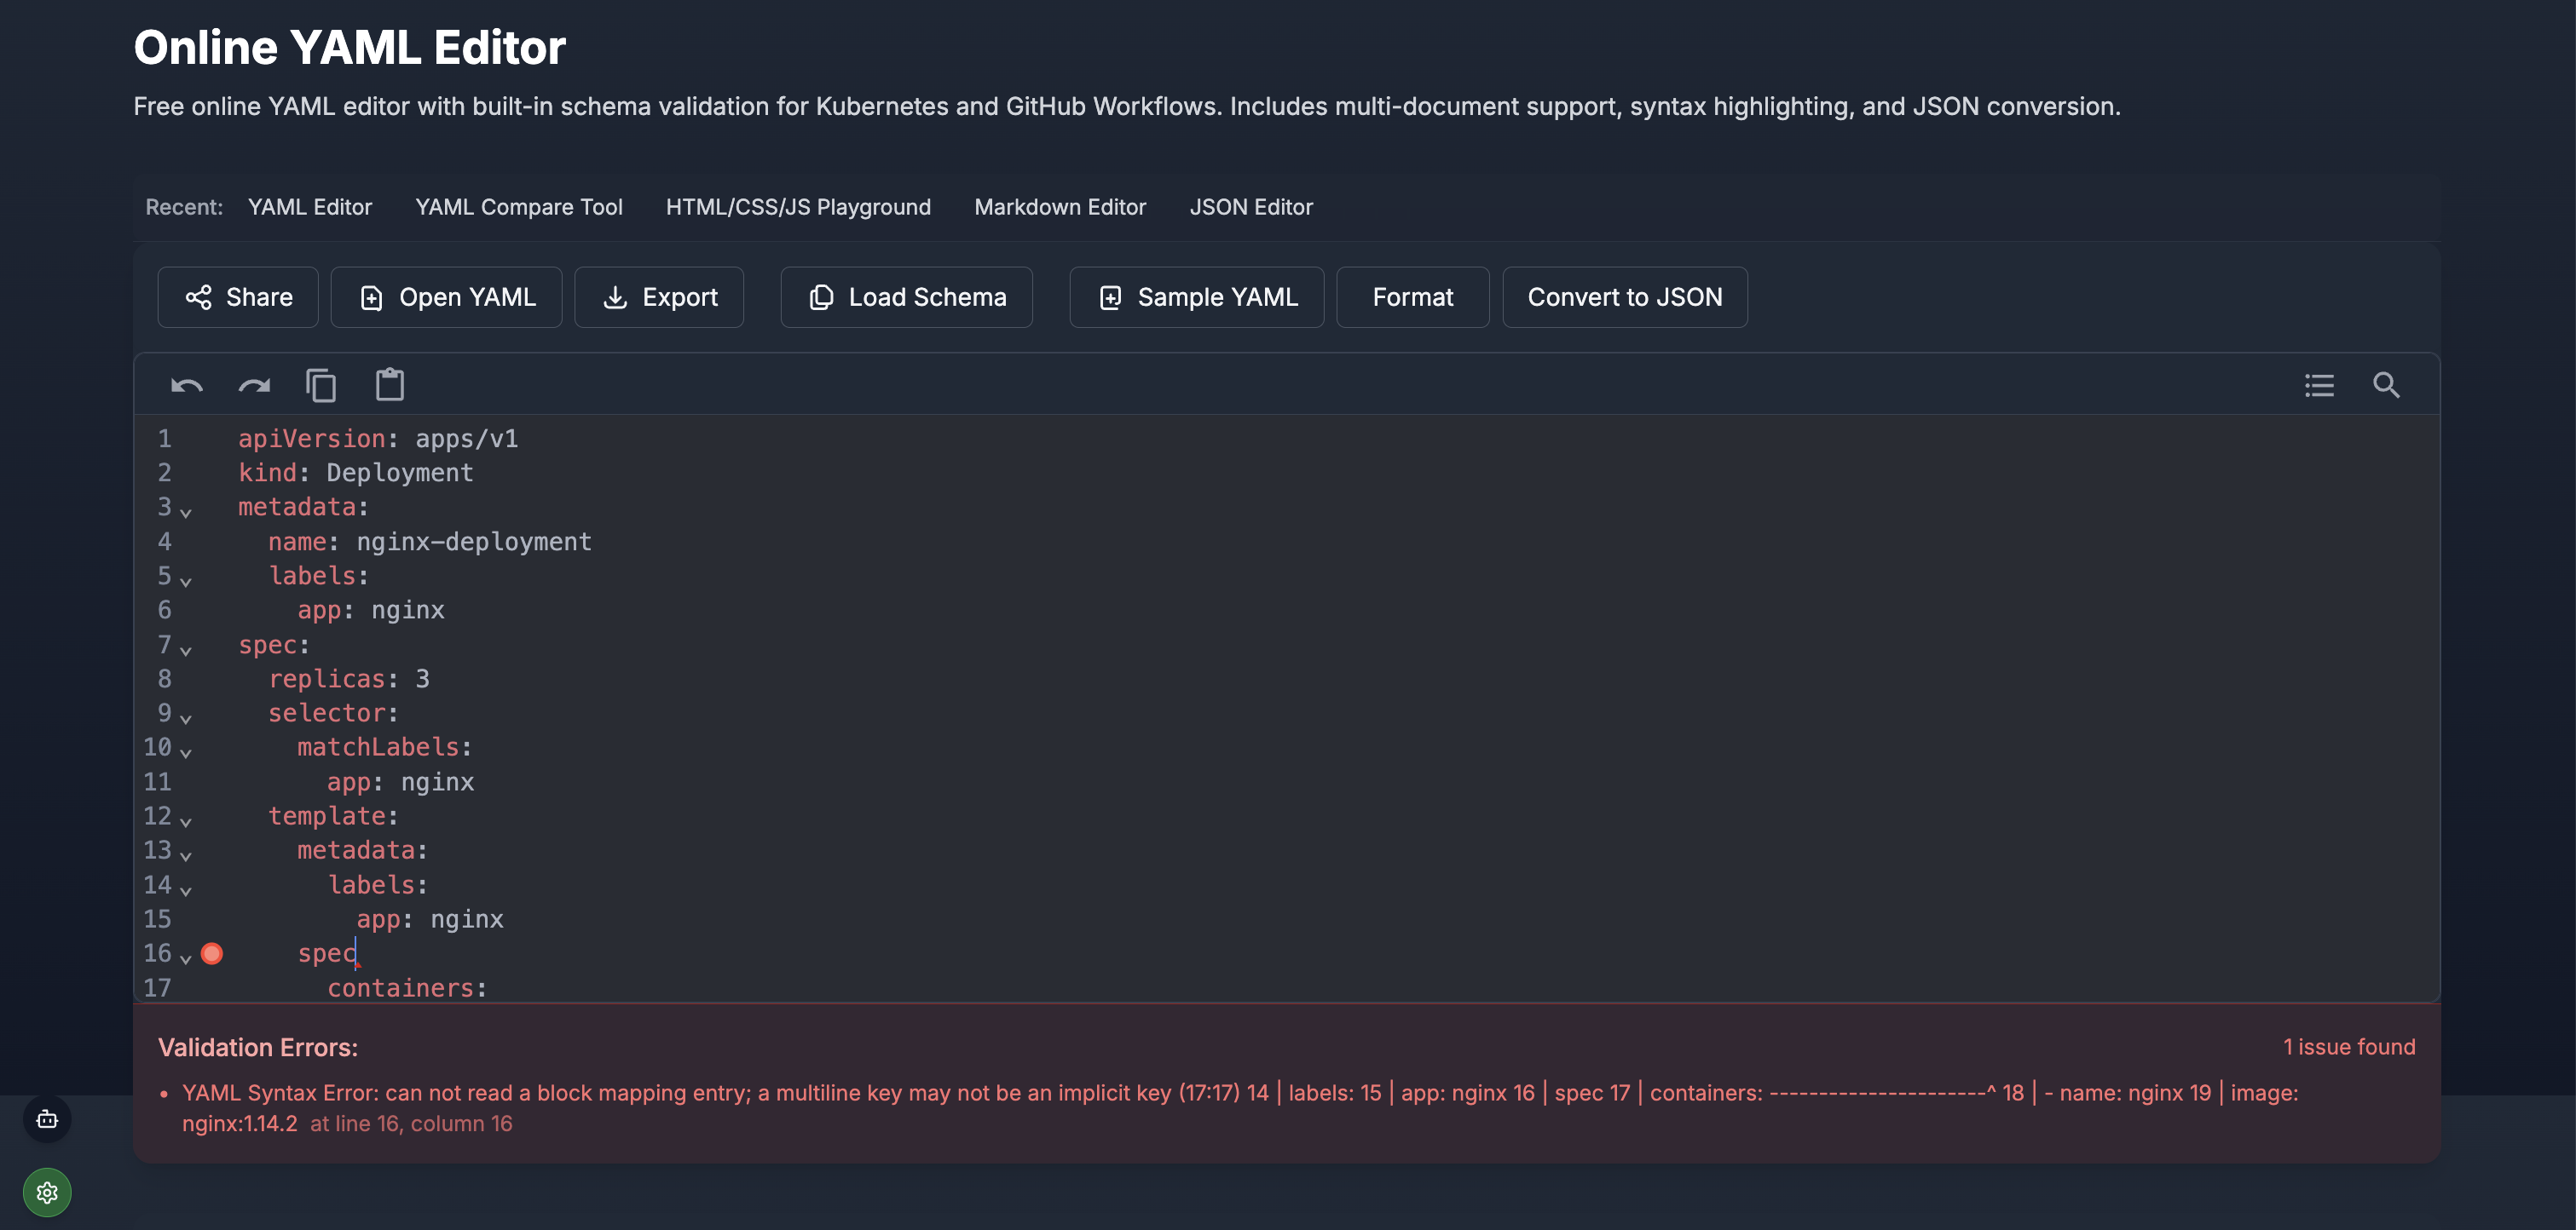Screen dimensions: 2576x1230
Task: Open the AI assistant robot button
Action: (46, 1119)
